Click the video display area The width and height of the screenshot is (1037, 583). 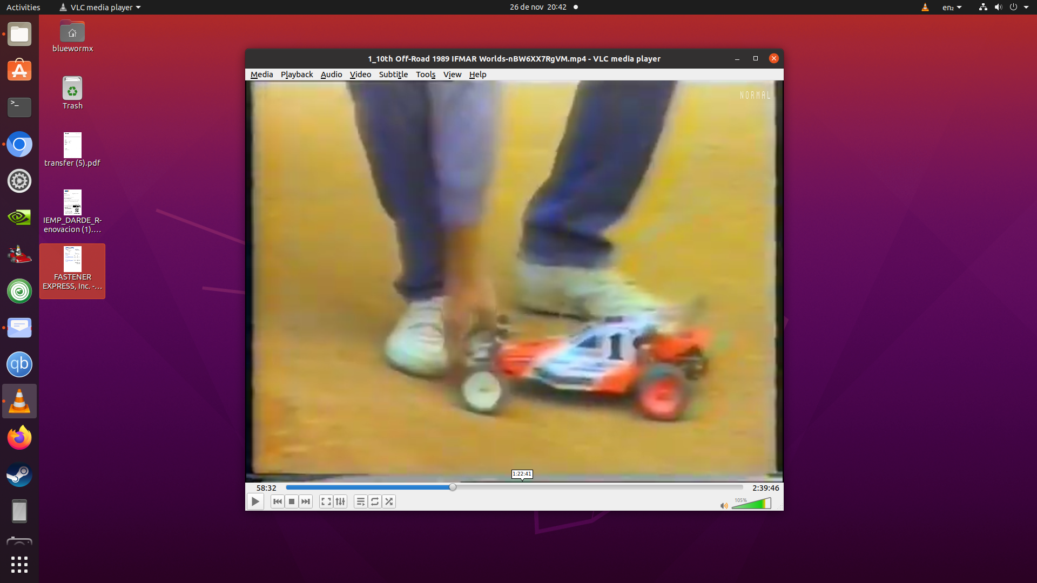click(514, 281)
